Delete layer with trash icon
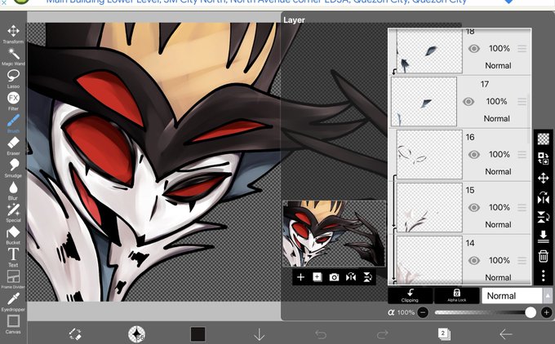This screenshot has width=555, height=344. click(544, 256)
